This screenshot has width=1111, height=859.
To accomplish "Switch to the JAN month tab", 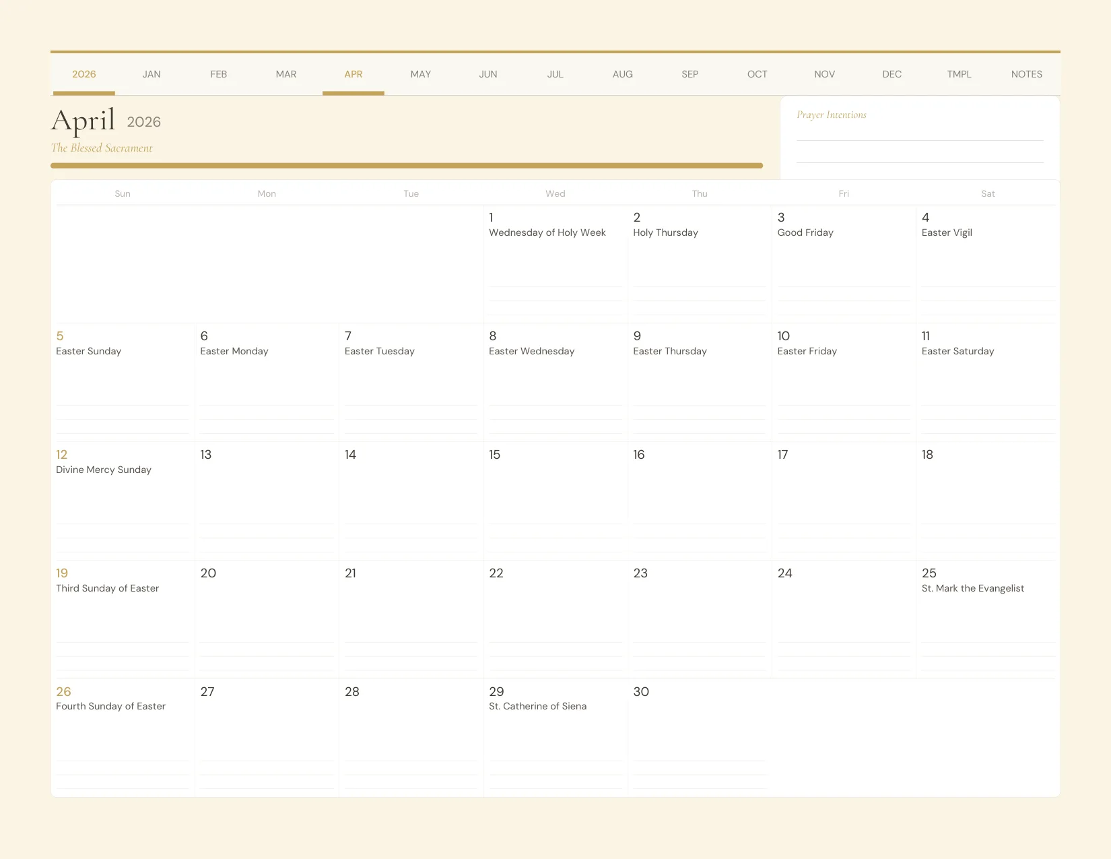I will coord(151,74).
